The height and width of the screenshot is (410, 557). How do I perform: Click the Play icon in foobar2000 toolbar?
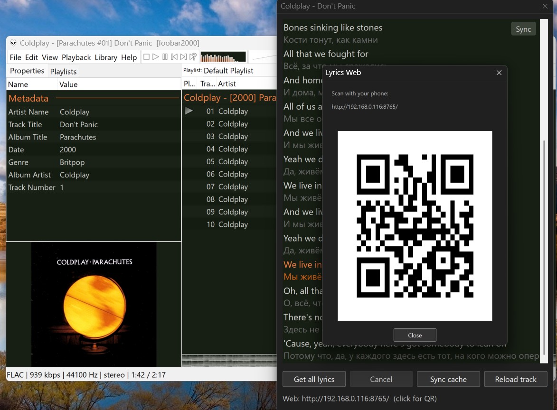coord(156,57)
